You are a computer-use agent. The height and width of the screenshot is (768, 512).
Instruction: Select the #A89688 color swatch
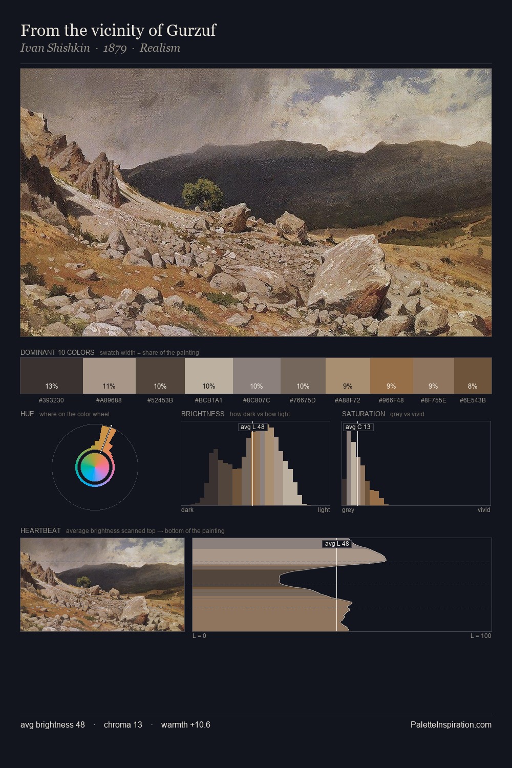point(109,376)
